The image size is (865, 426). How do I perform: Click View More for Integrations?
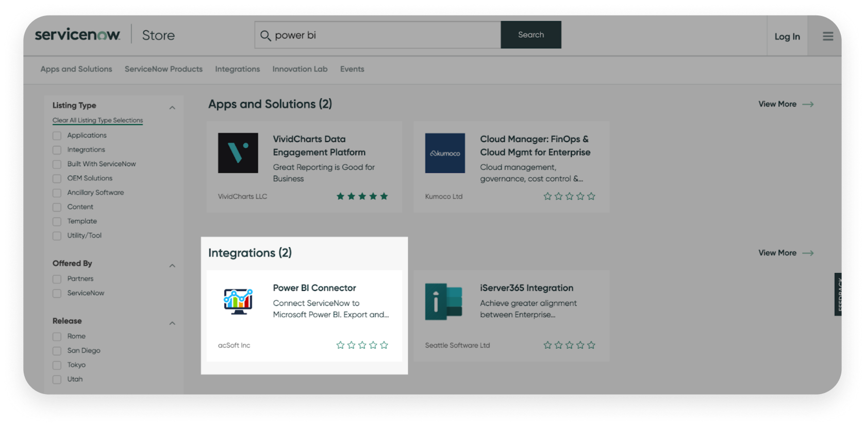786,253
